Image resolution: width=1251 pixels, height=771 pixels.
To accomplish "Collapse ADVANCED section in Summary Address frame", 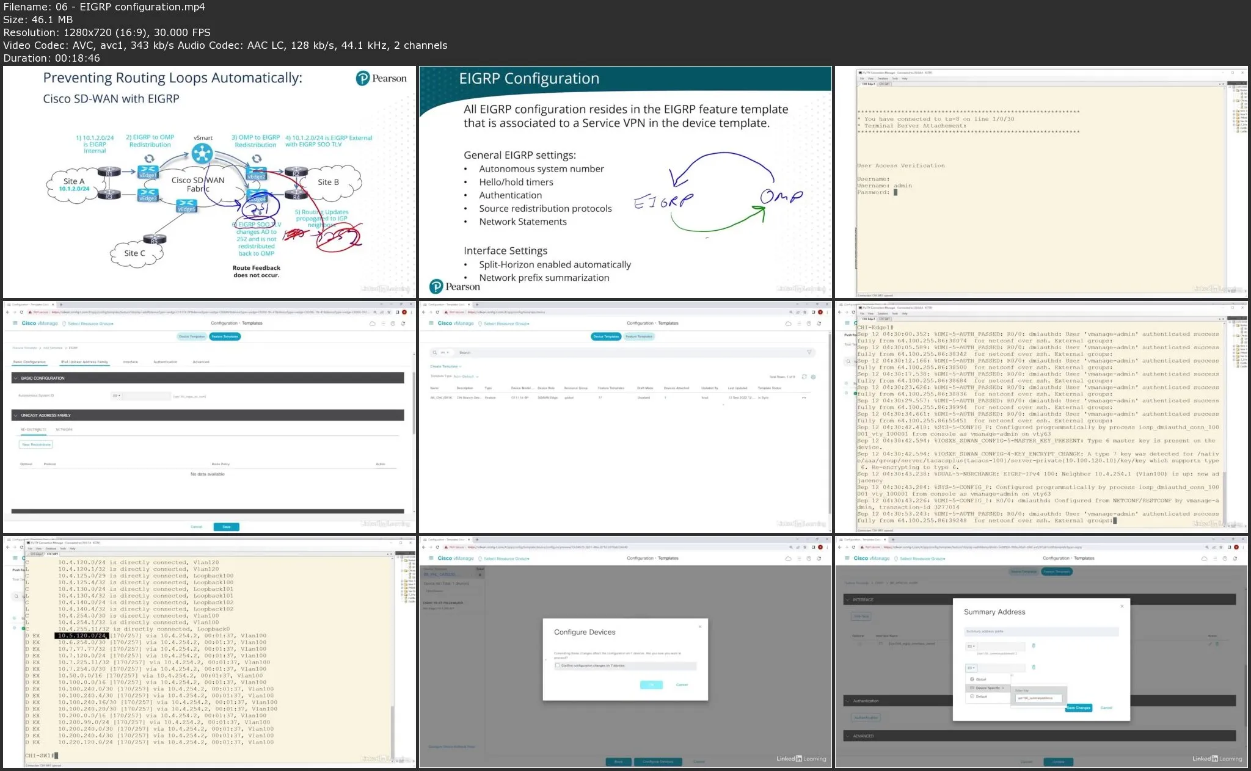I will pos(848,736).
